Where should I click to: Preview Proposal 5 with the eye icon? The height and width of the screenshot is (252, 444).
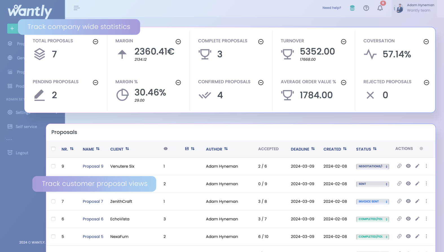click(408, 236)
